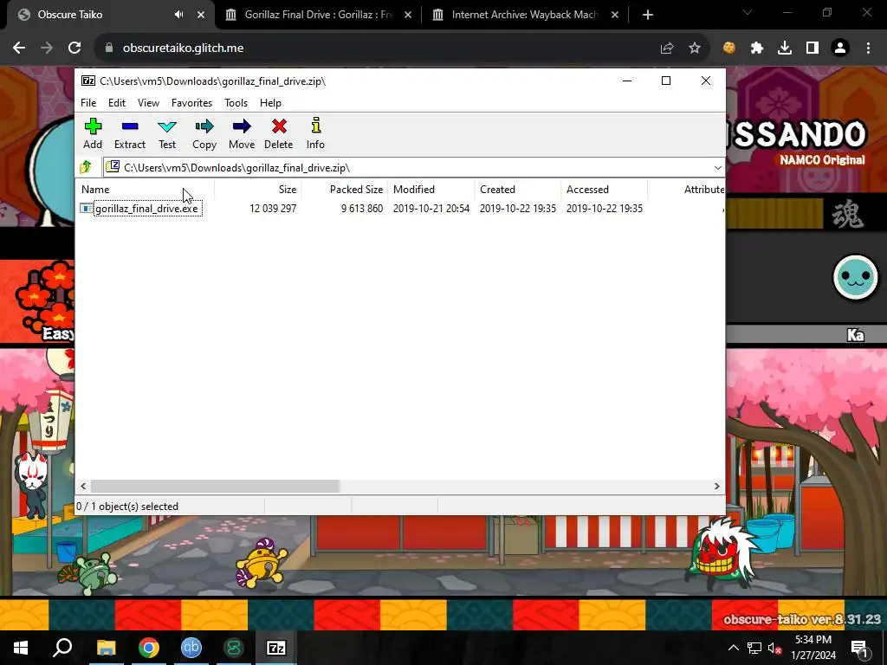Open the Windows Start menu

pyautogui.click(x=21, y=648)
